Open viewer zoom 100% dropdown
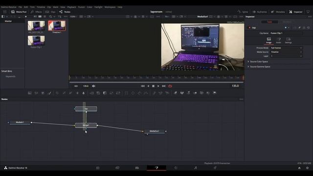The width and height of the screenshot is (313, 176). pyautogui.click(x=73, y=17)
